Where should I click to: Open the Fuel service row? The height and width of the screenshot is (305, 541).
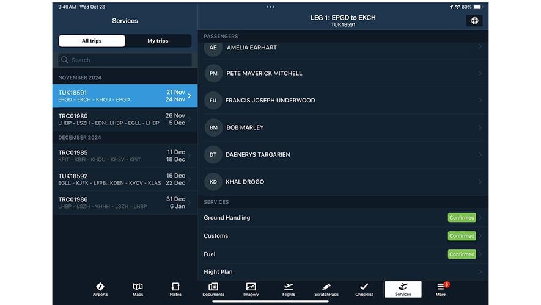point(344,254)
